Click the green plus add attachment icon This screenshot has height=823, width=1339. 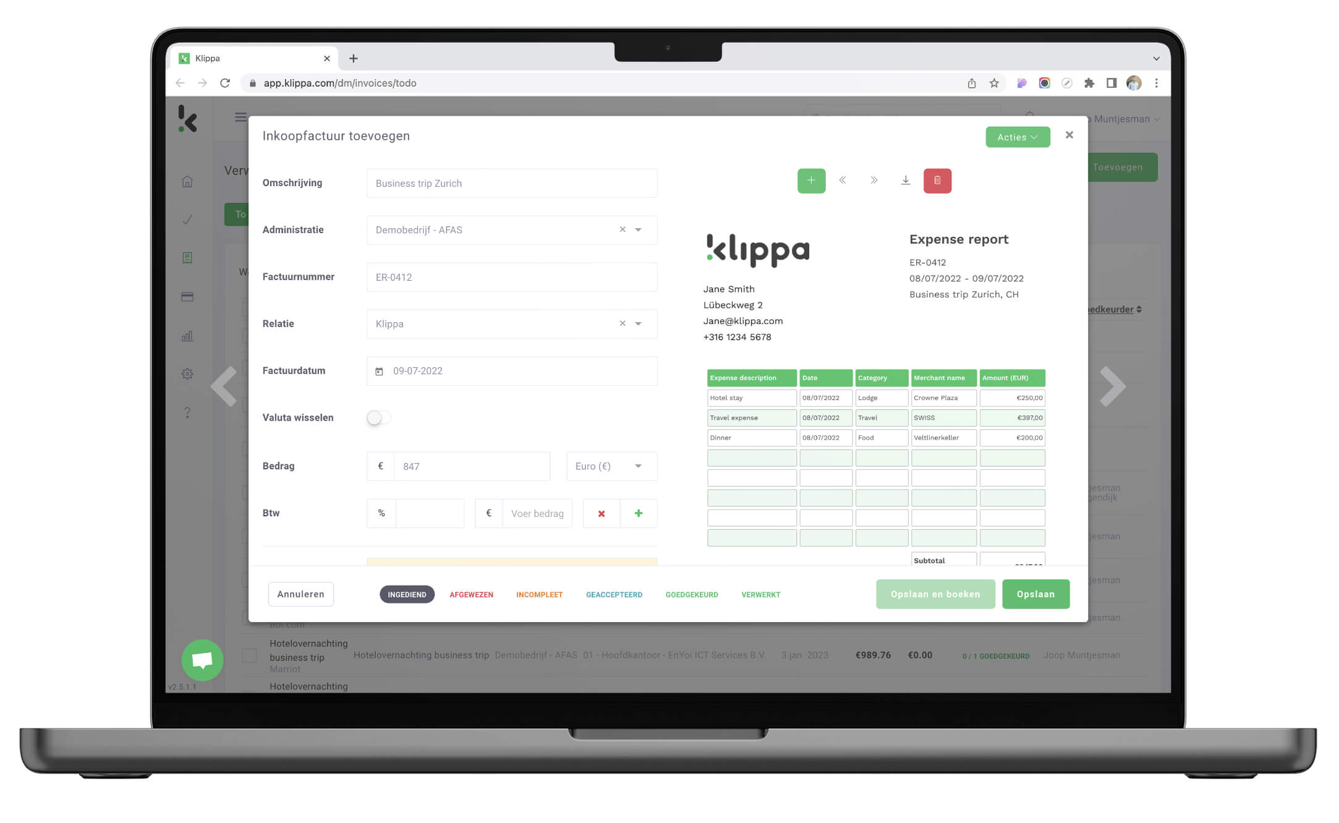(x=811, y=180)
